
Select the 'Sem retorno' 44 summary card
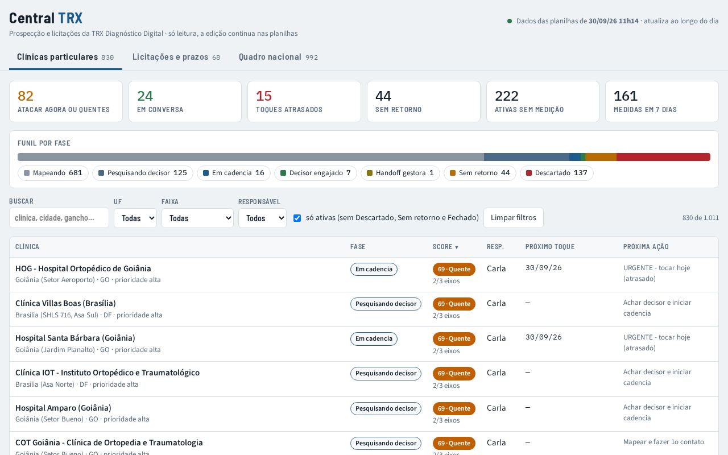coord(424,101)
